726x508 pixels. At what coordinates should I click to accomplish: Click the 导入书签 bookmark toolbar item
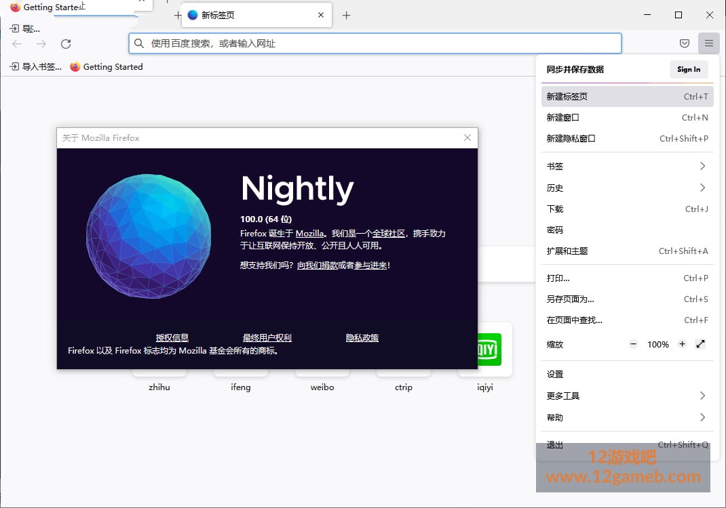(36, 67)
